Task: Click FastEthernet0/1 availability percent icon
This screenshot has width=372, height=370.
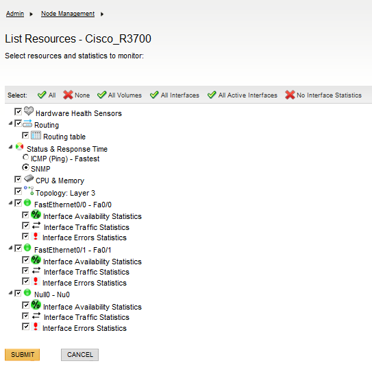Action: tap(36, 259)
